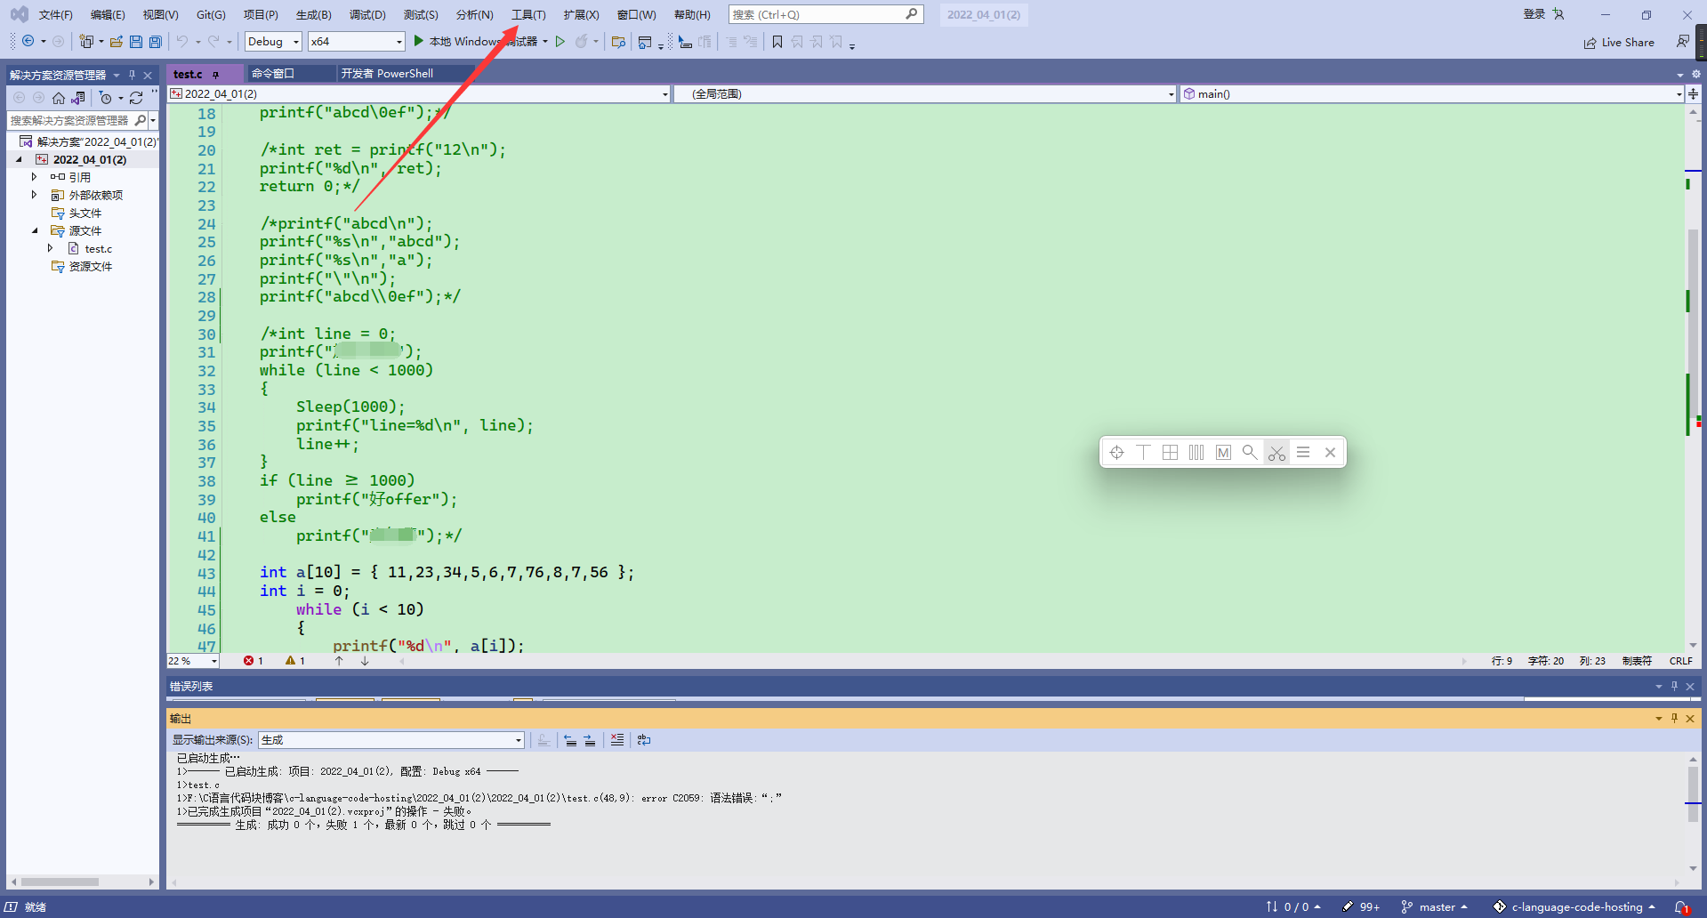The image size is (1707, 918).
Task: Click the green Start Debugging play icon
Action: [x=418, y=41]
